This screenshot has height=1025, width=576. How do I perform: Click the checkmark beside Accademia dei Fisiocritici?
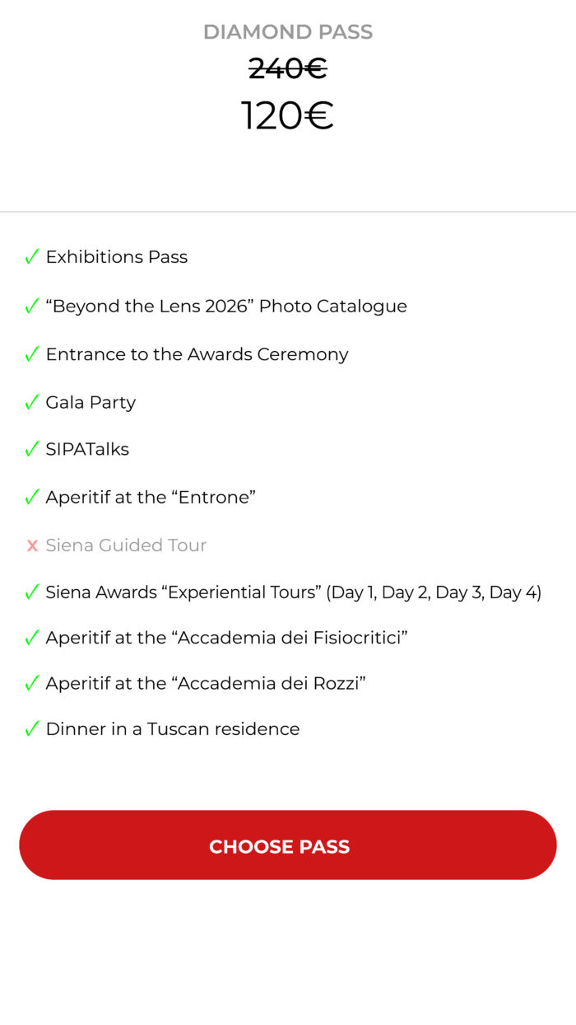32,638
